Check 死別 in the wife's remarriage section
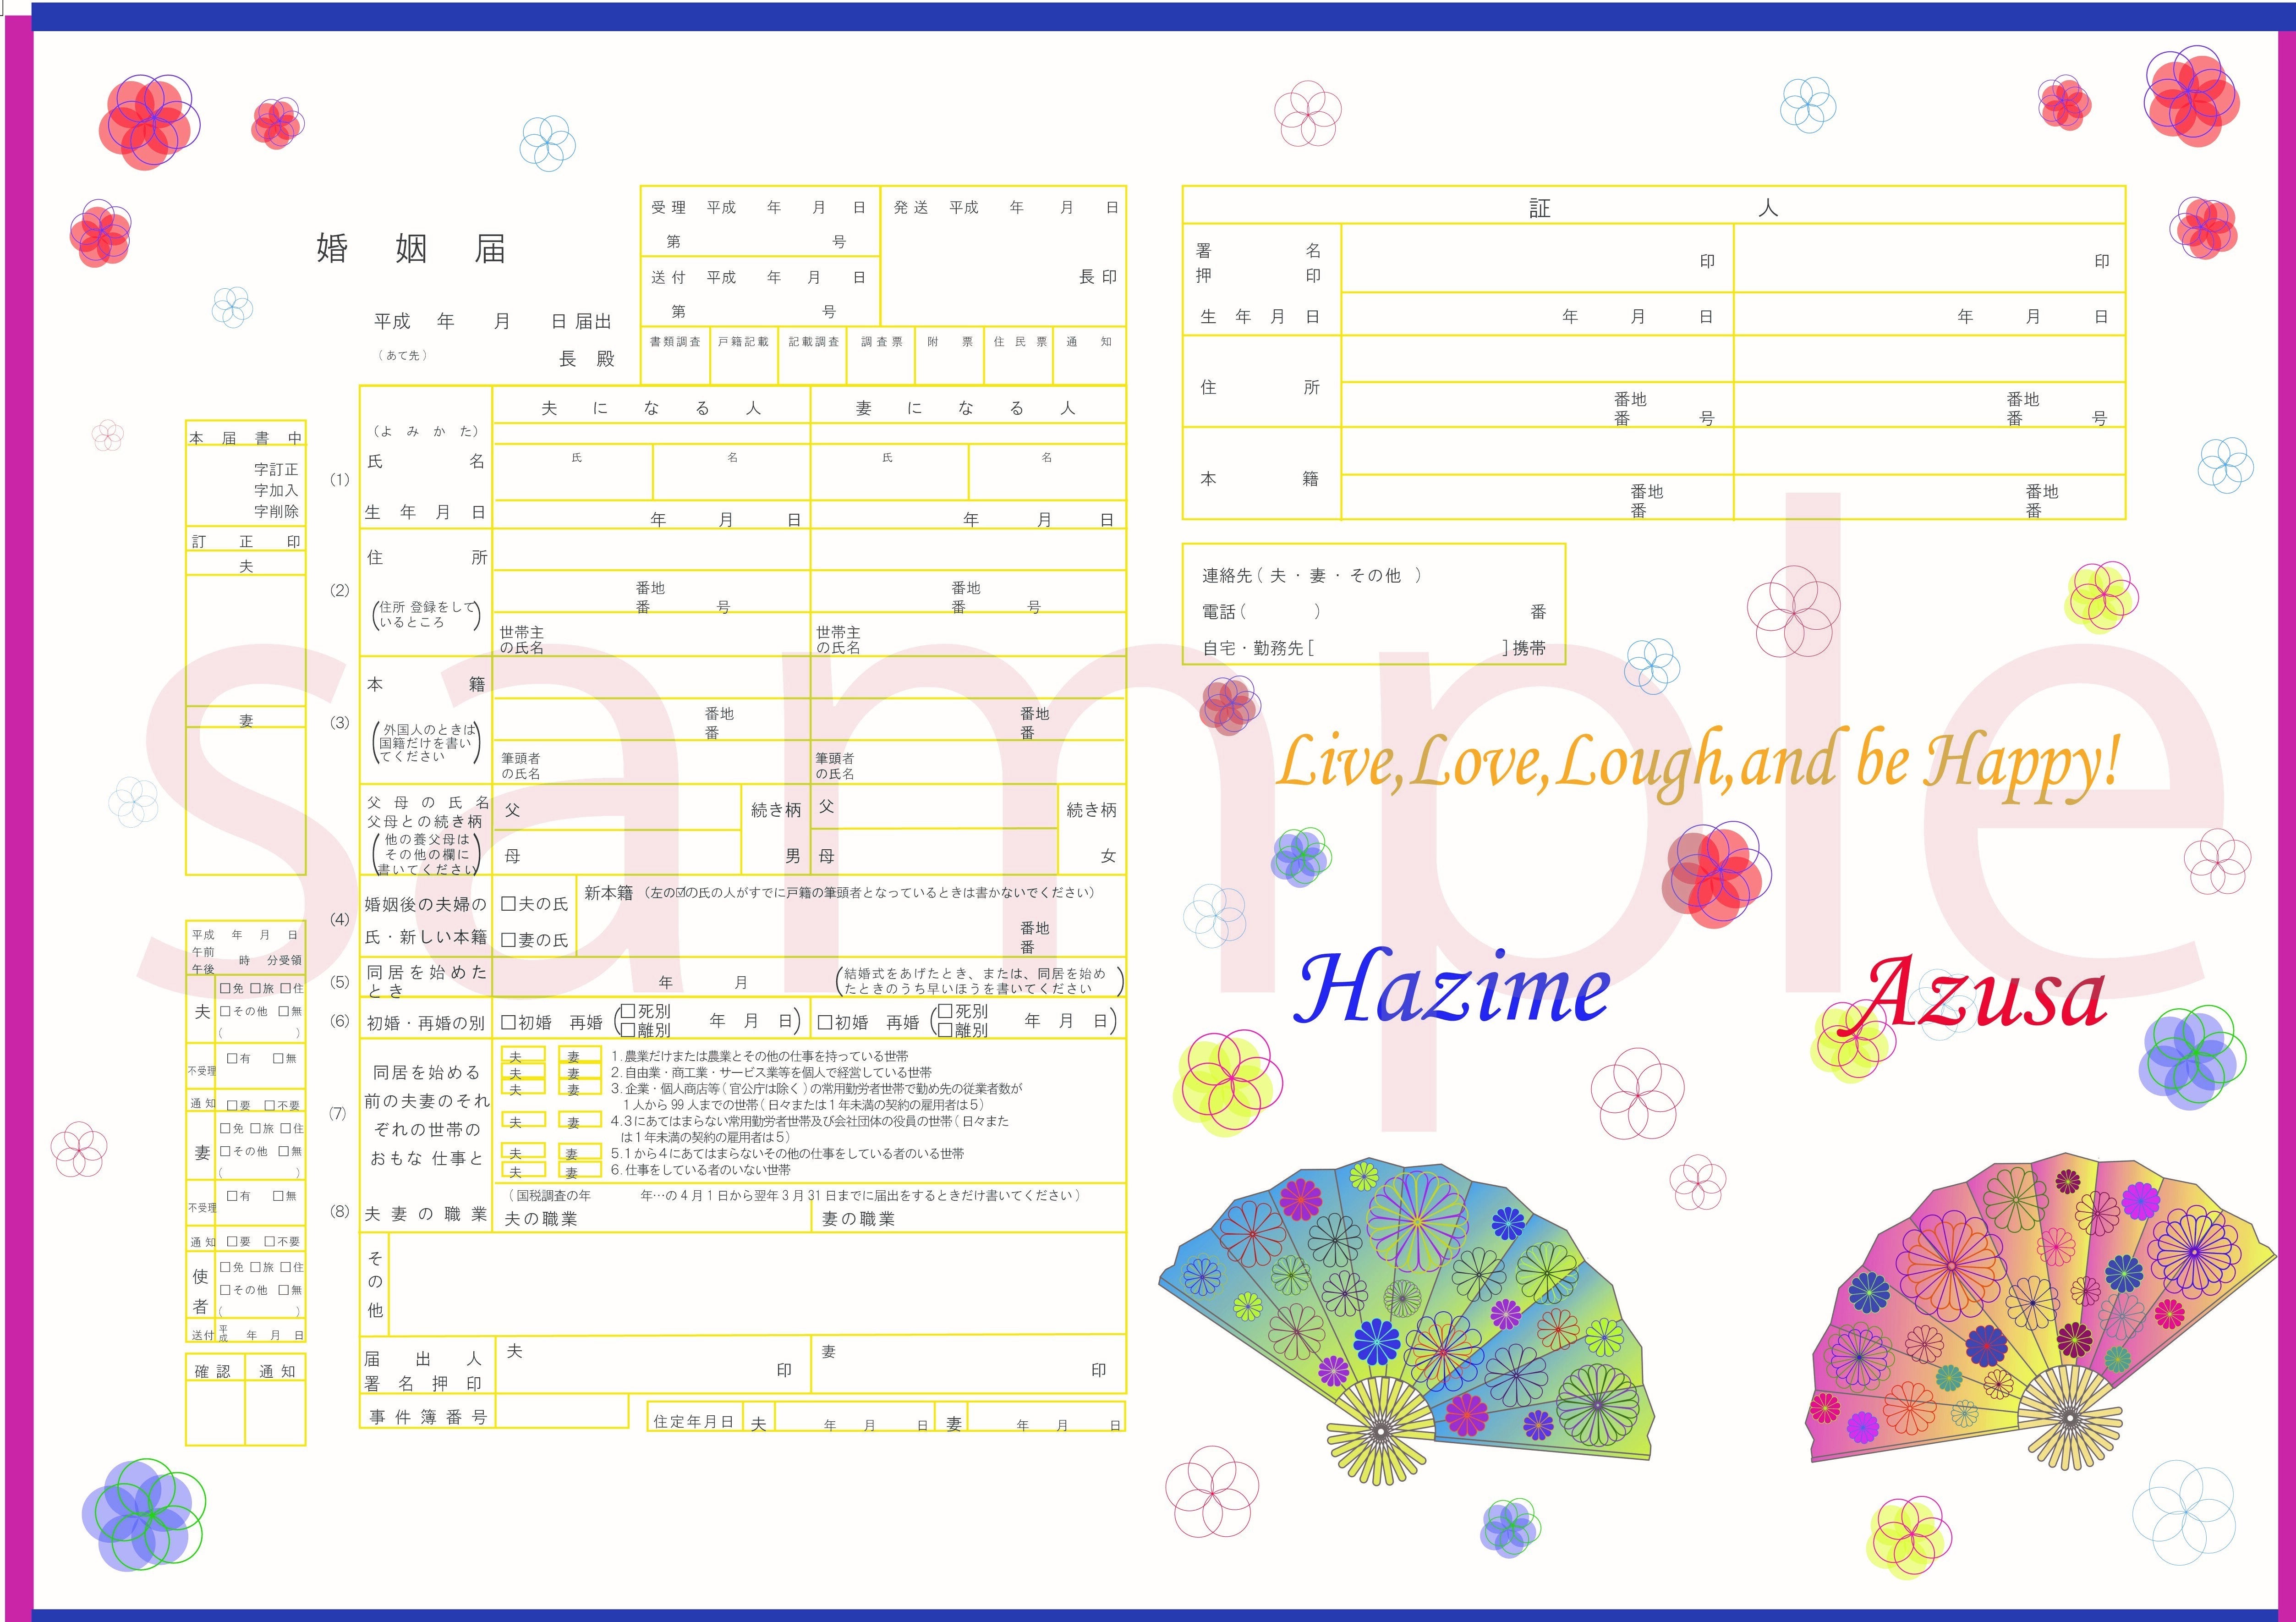The width and height of the screenshot is (2296, 1622). pyautogui.click(x=945, y=1012)
